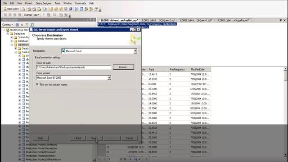The height and width of the screenshot is (162, 288).
Task: Click Cancel in the wizard
Action: point(129,138)
